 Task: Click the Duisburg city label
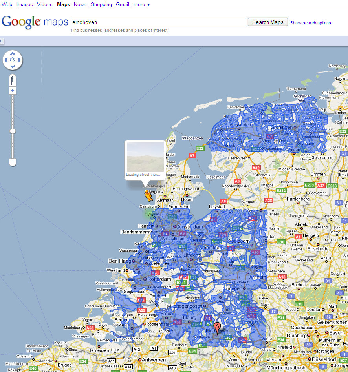(x=297, y=336)
